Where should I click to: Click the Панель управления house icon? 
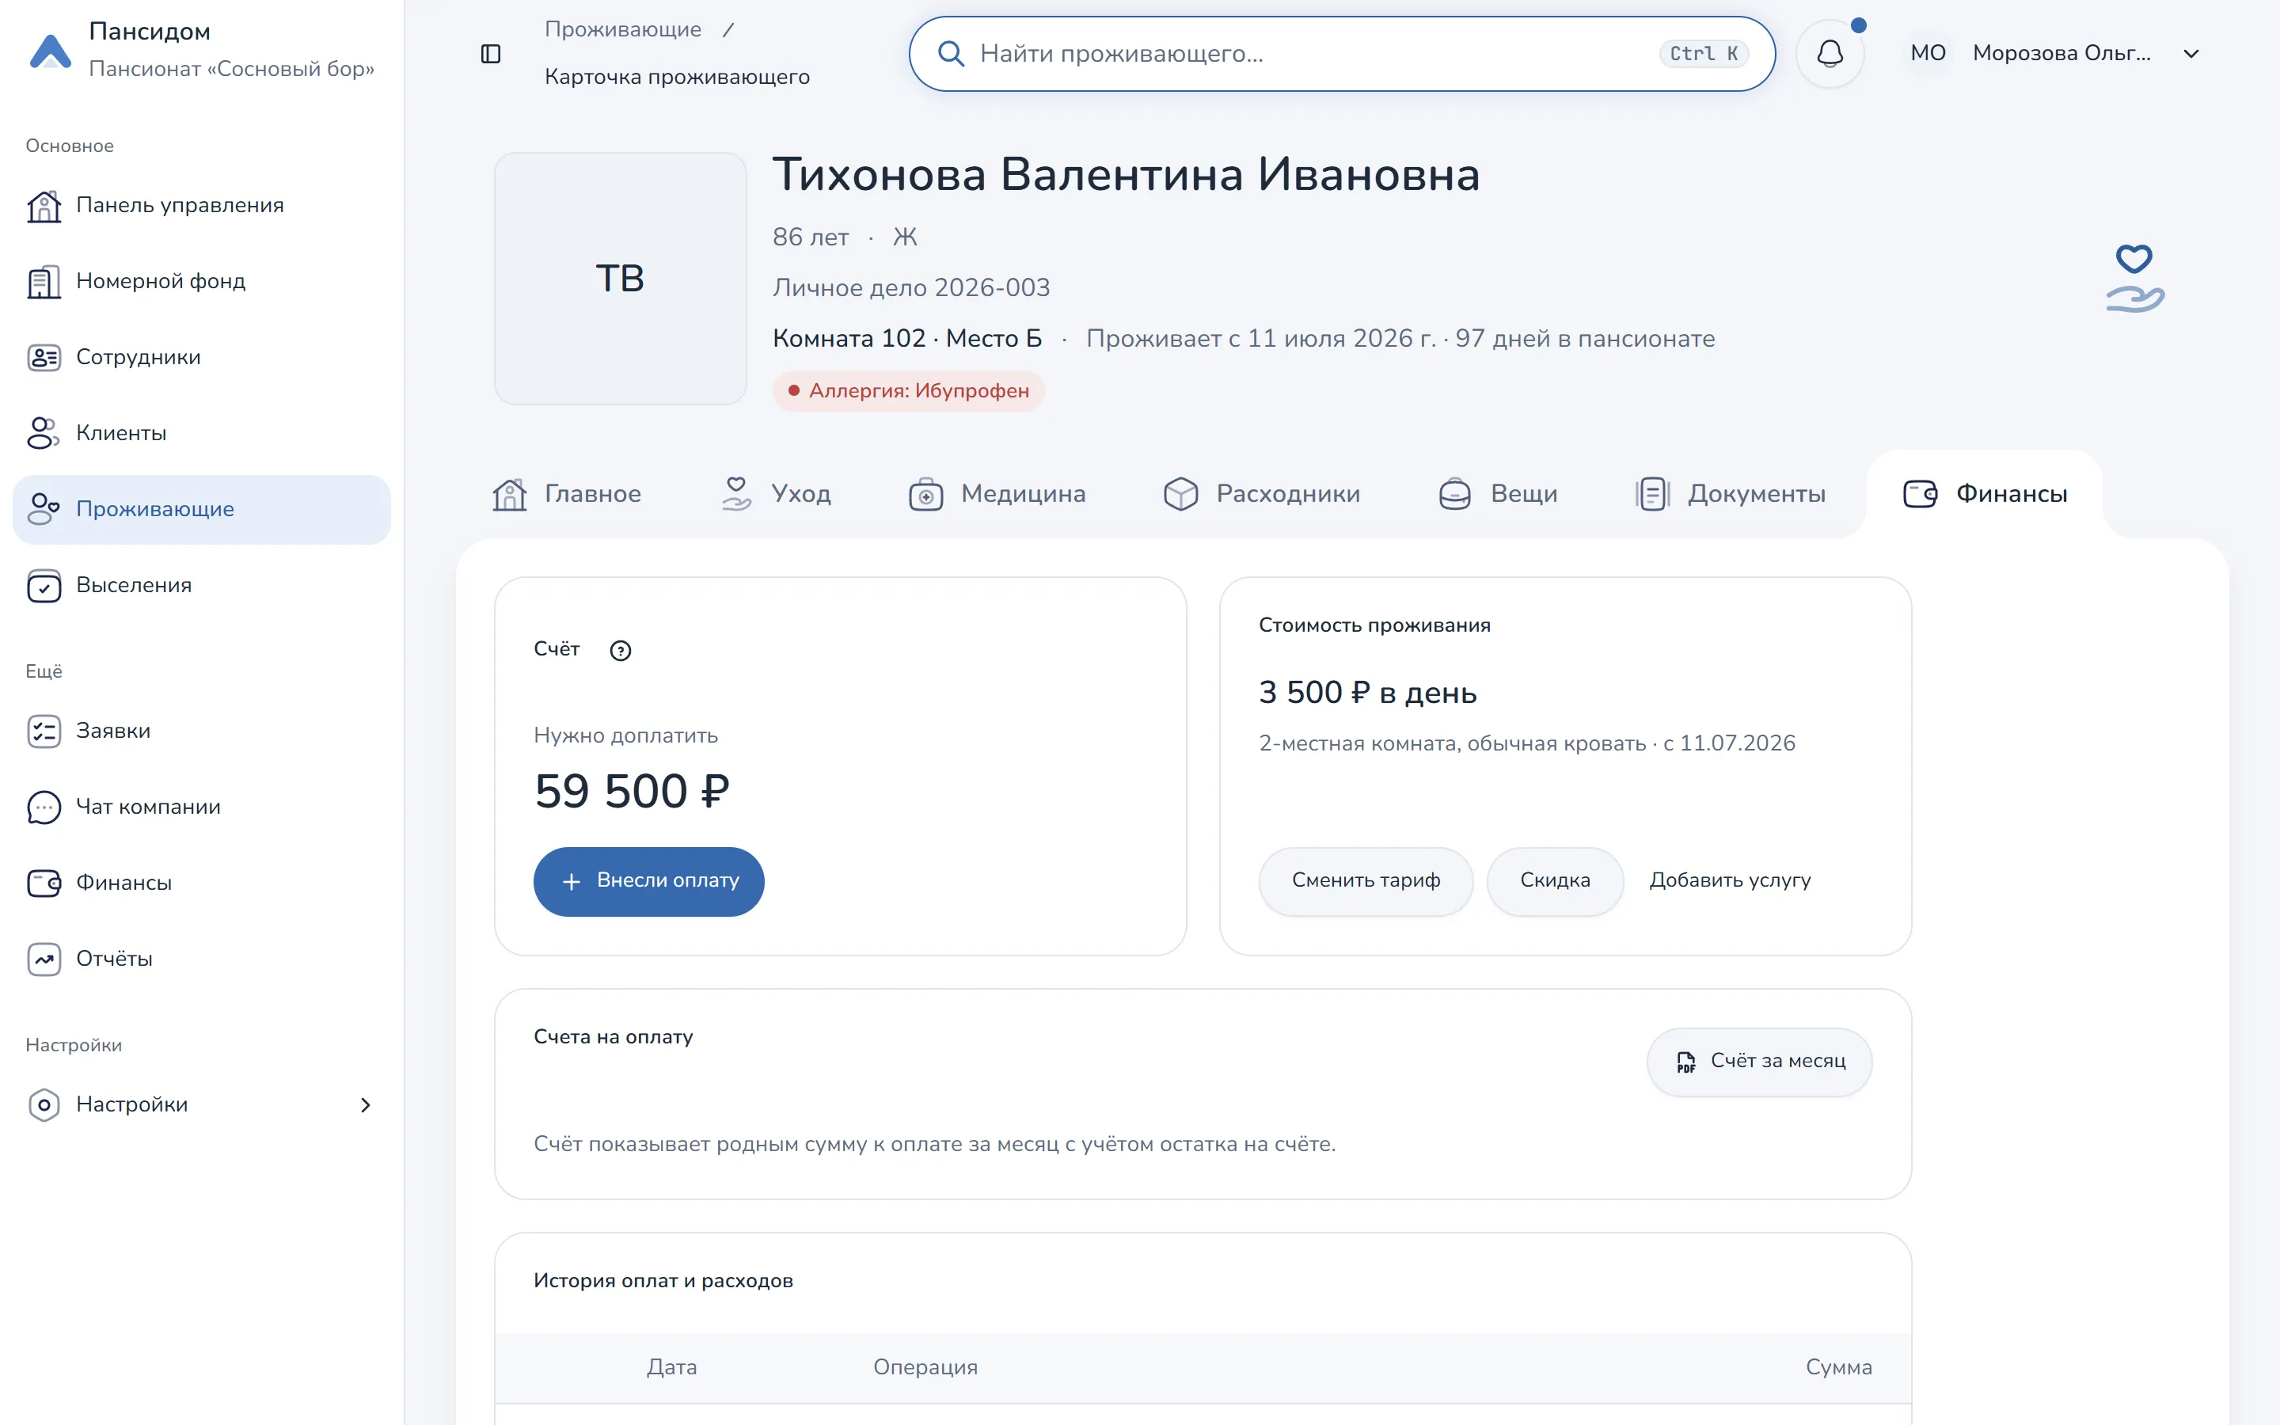44,207
